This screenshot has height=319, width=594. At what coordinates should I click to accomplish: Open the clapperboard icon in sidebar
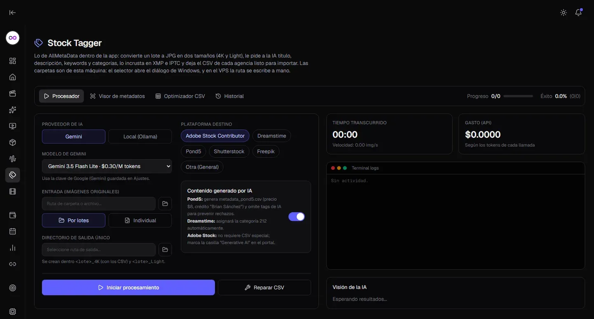pos(13,93)
